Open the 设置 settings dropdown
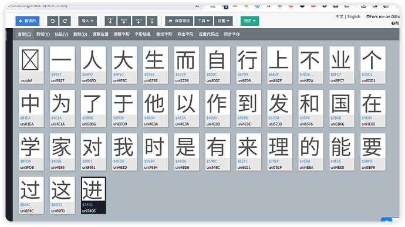Viewport: 405px width, 227px height. 224,21
